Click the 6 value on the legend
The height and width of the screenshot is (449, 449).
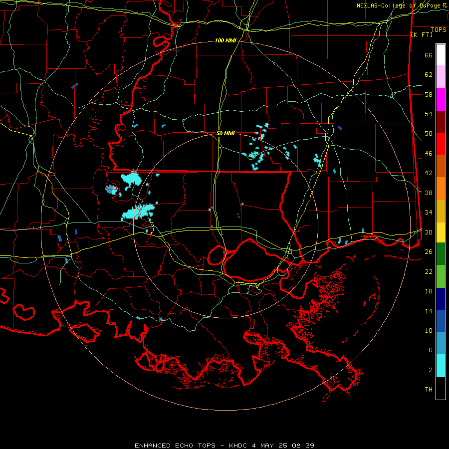pos(431,350)
